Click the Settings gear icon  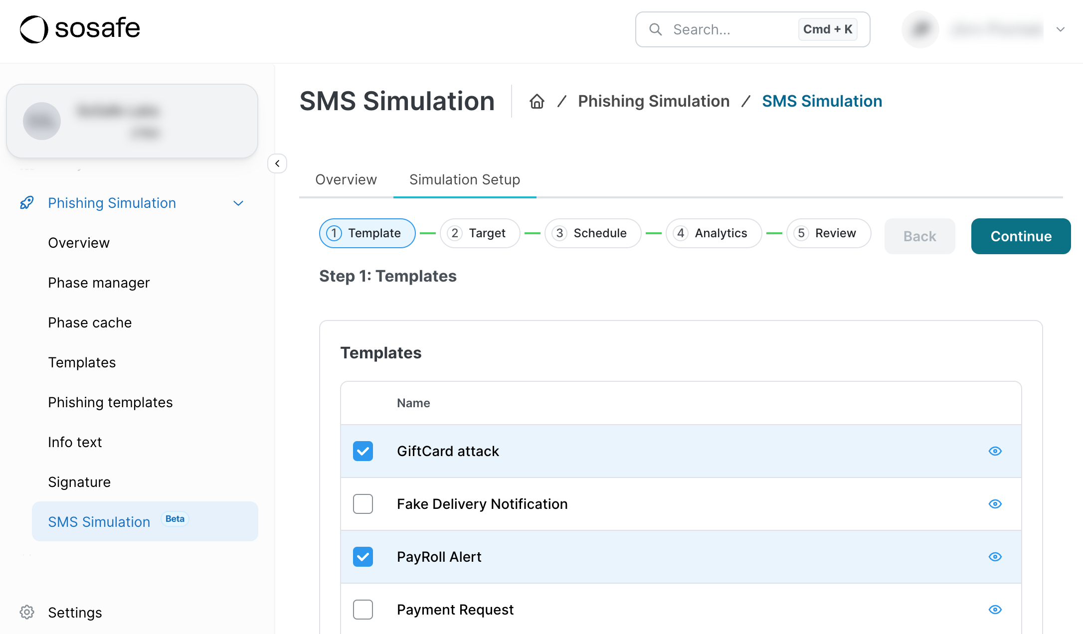pyautogui.click(x=27, y=612)
